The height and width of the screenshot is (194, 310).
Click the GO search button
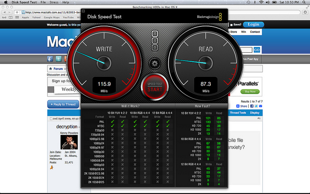pyautogui.click(x=257, y=50)
